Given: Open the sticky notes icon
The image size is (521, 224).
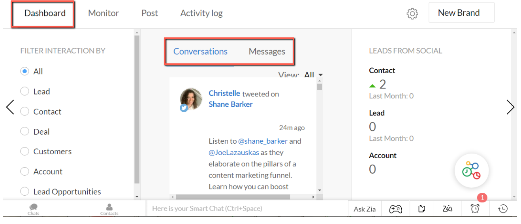Looking at the screenshot, I should (421, 209).
